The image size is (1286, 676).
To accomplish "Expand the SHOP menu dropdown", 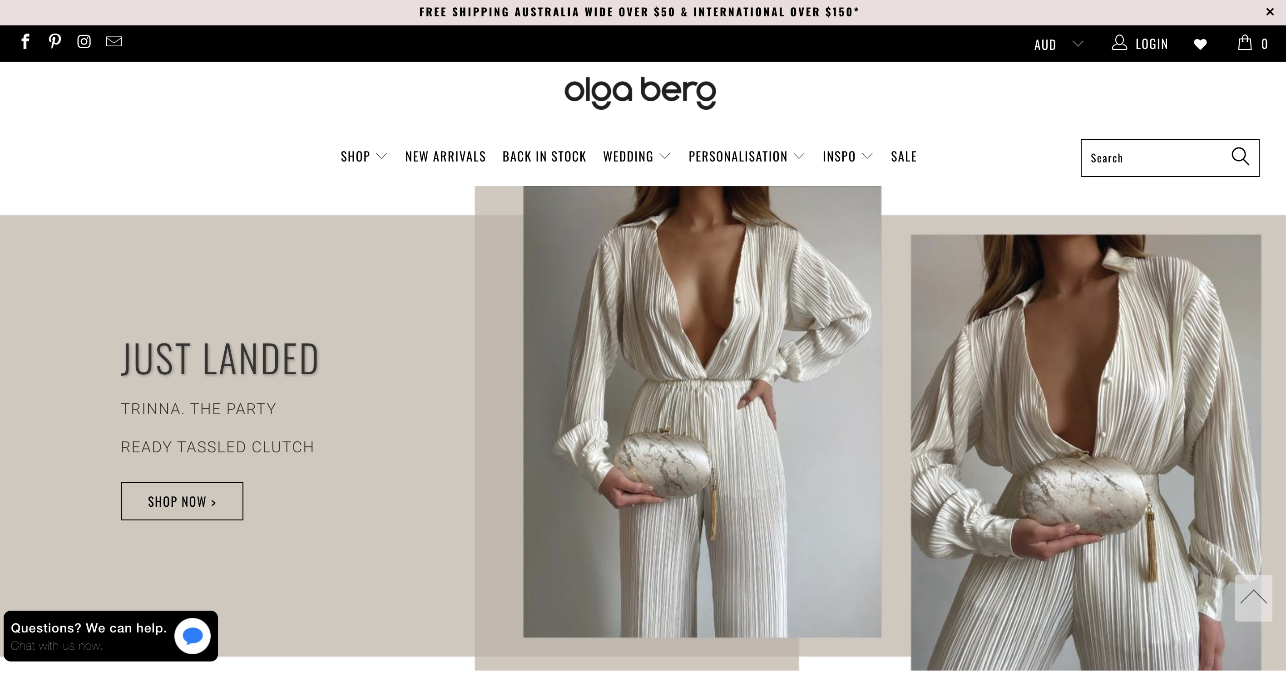I will (364, 156).
